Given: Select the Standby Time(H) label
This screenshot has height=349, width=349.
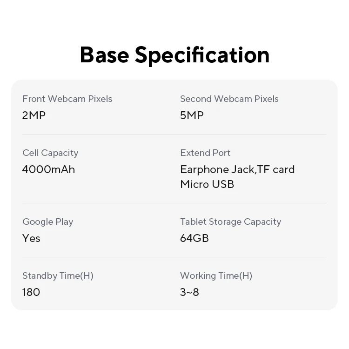Looking at the screenshot, I should point(58,275).
